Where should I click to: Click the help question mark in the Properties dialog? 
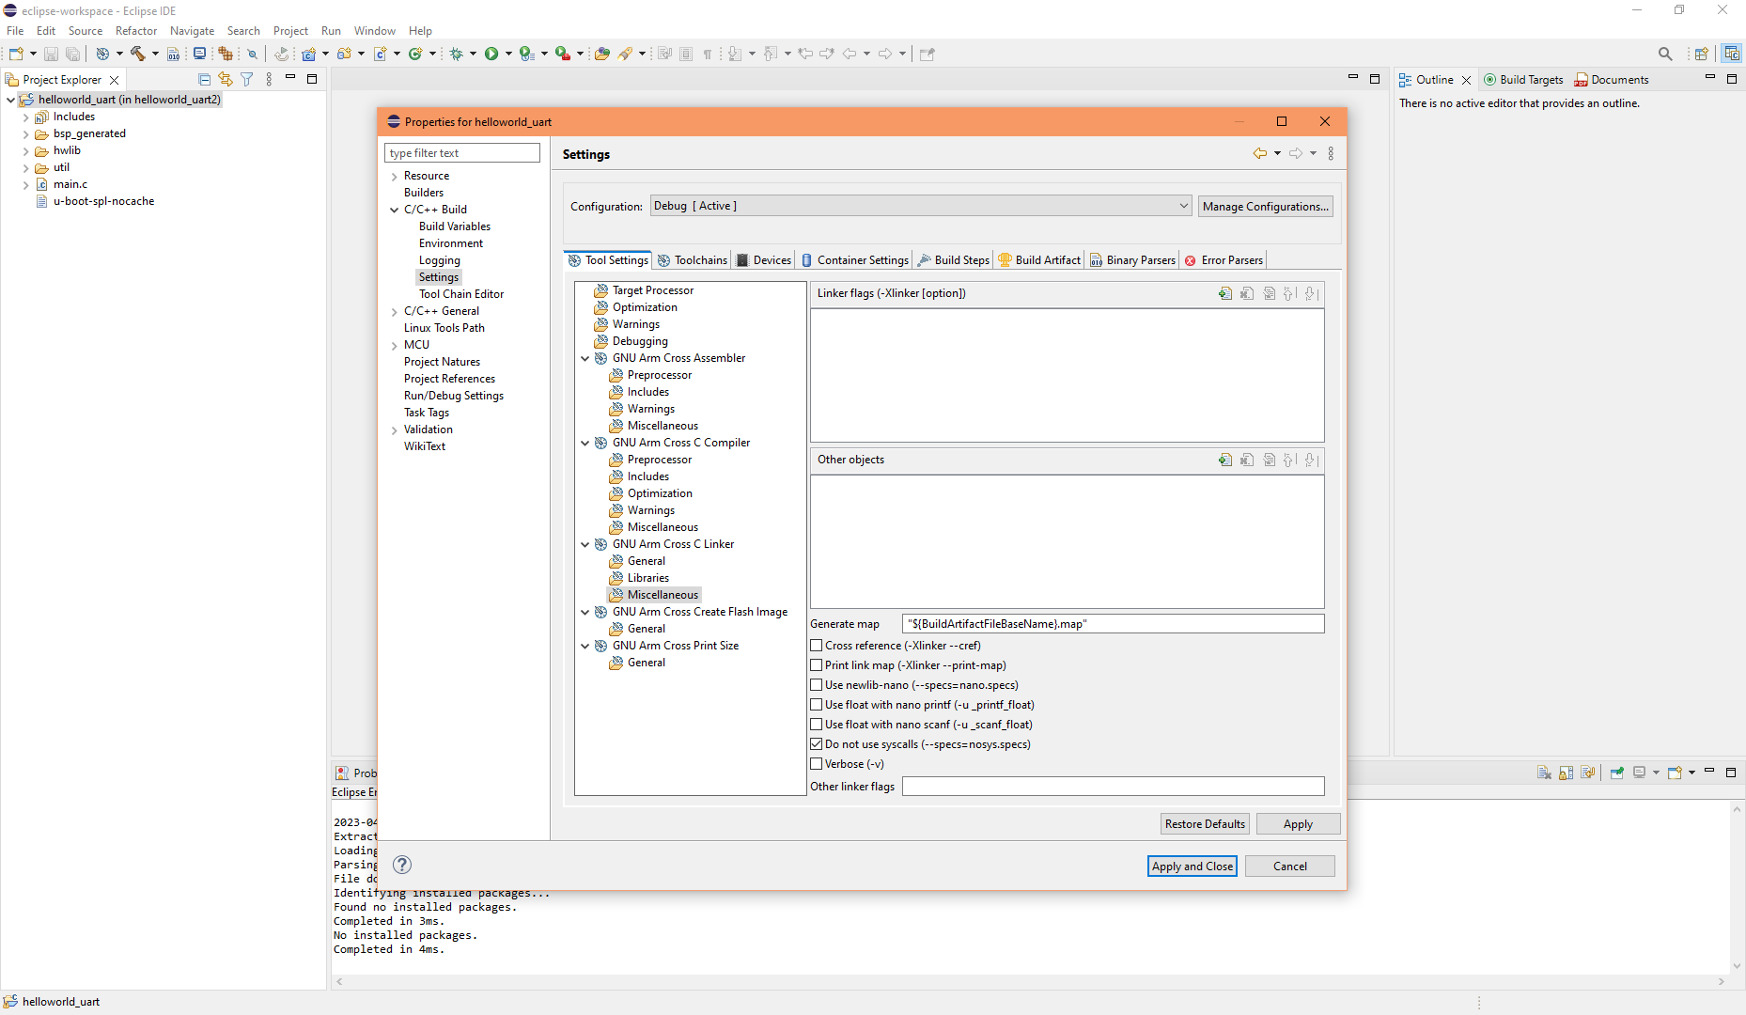(x=401, y=864)
